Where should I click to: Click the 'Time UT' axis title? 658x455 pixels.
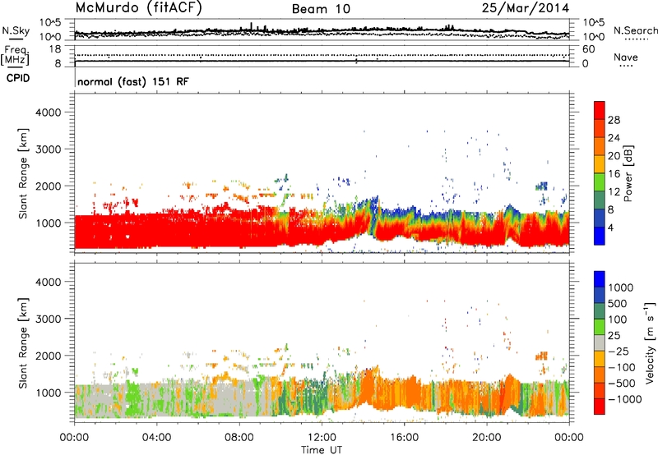(322, 450)
